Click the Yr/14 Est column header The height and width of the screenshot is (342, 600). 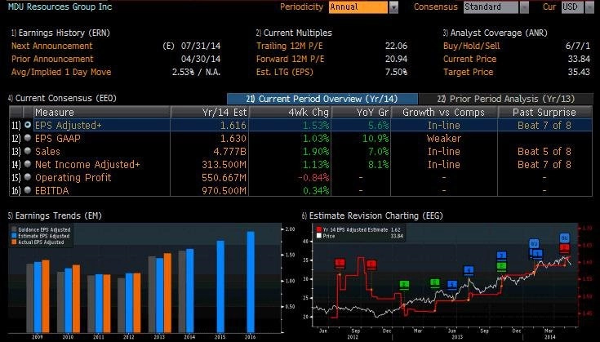pyautogui.click(x=210, y=112)
